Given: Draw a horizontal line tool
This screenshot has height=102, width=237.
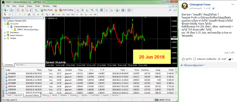Looking at the screenshot, I should 20,14.
